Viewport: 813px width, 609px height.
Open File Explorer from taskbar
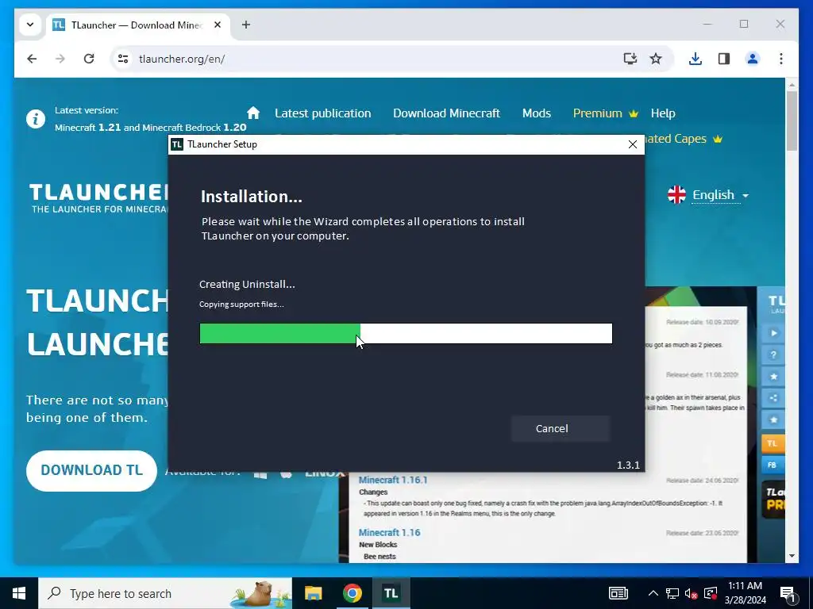[x=313, y=593]
